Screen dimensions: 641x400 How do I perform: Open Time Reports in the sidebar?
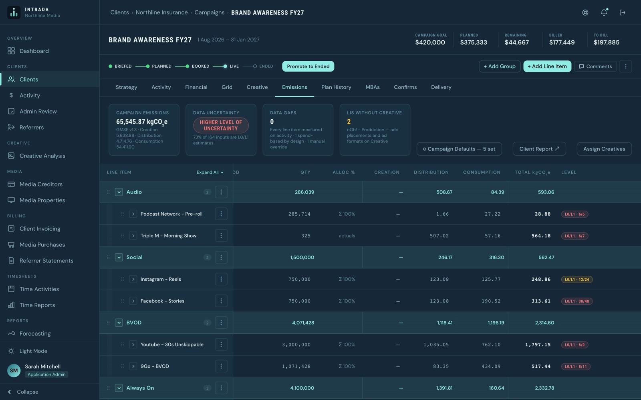click(x=50, y=305)
